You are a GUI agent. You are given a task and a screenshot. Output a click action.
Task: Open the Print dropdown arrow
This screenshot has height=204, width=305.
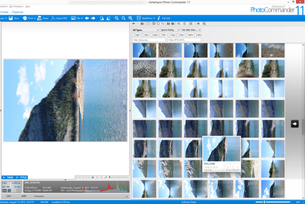coord(35,18)
